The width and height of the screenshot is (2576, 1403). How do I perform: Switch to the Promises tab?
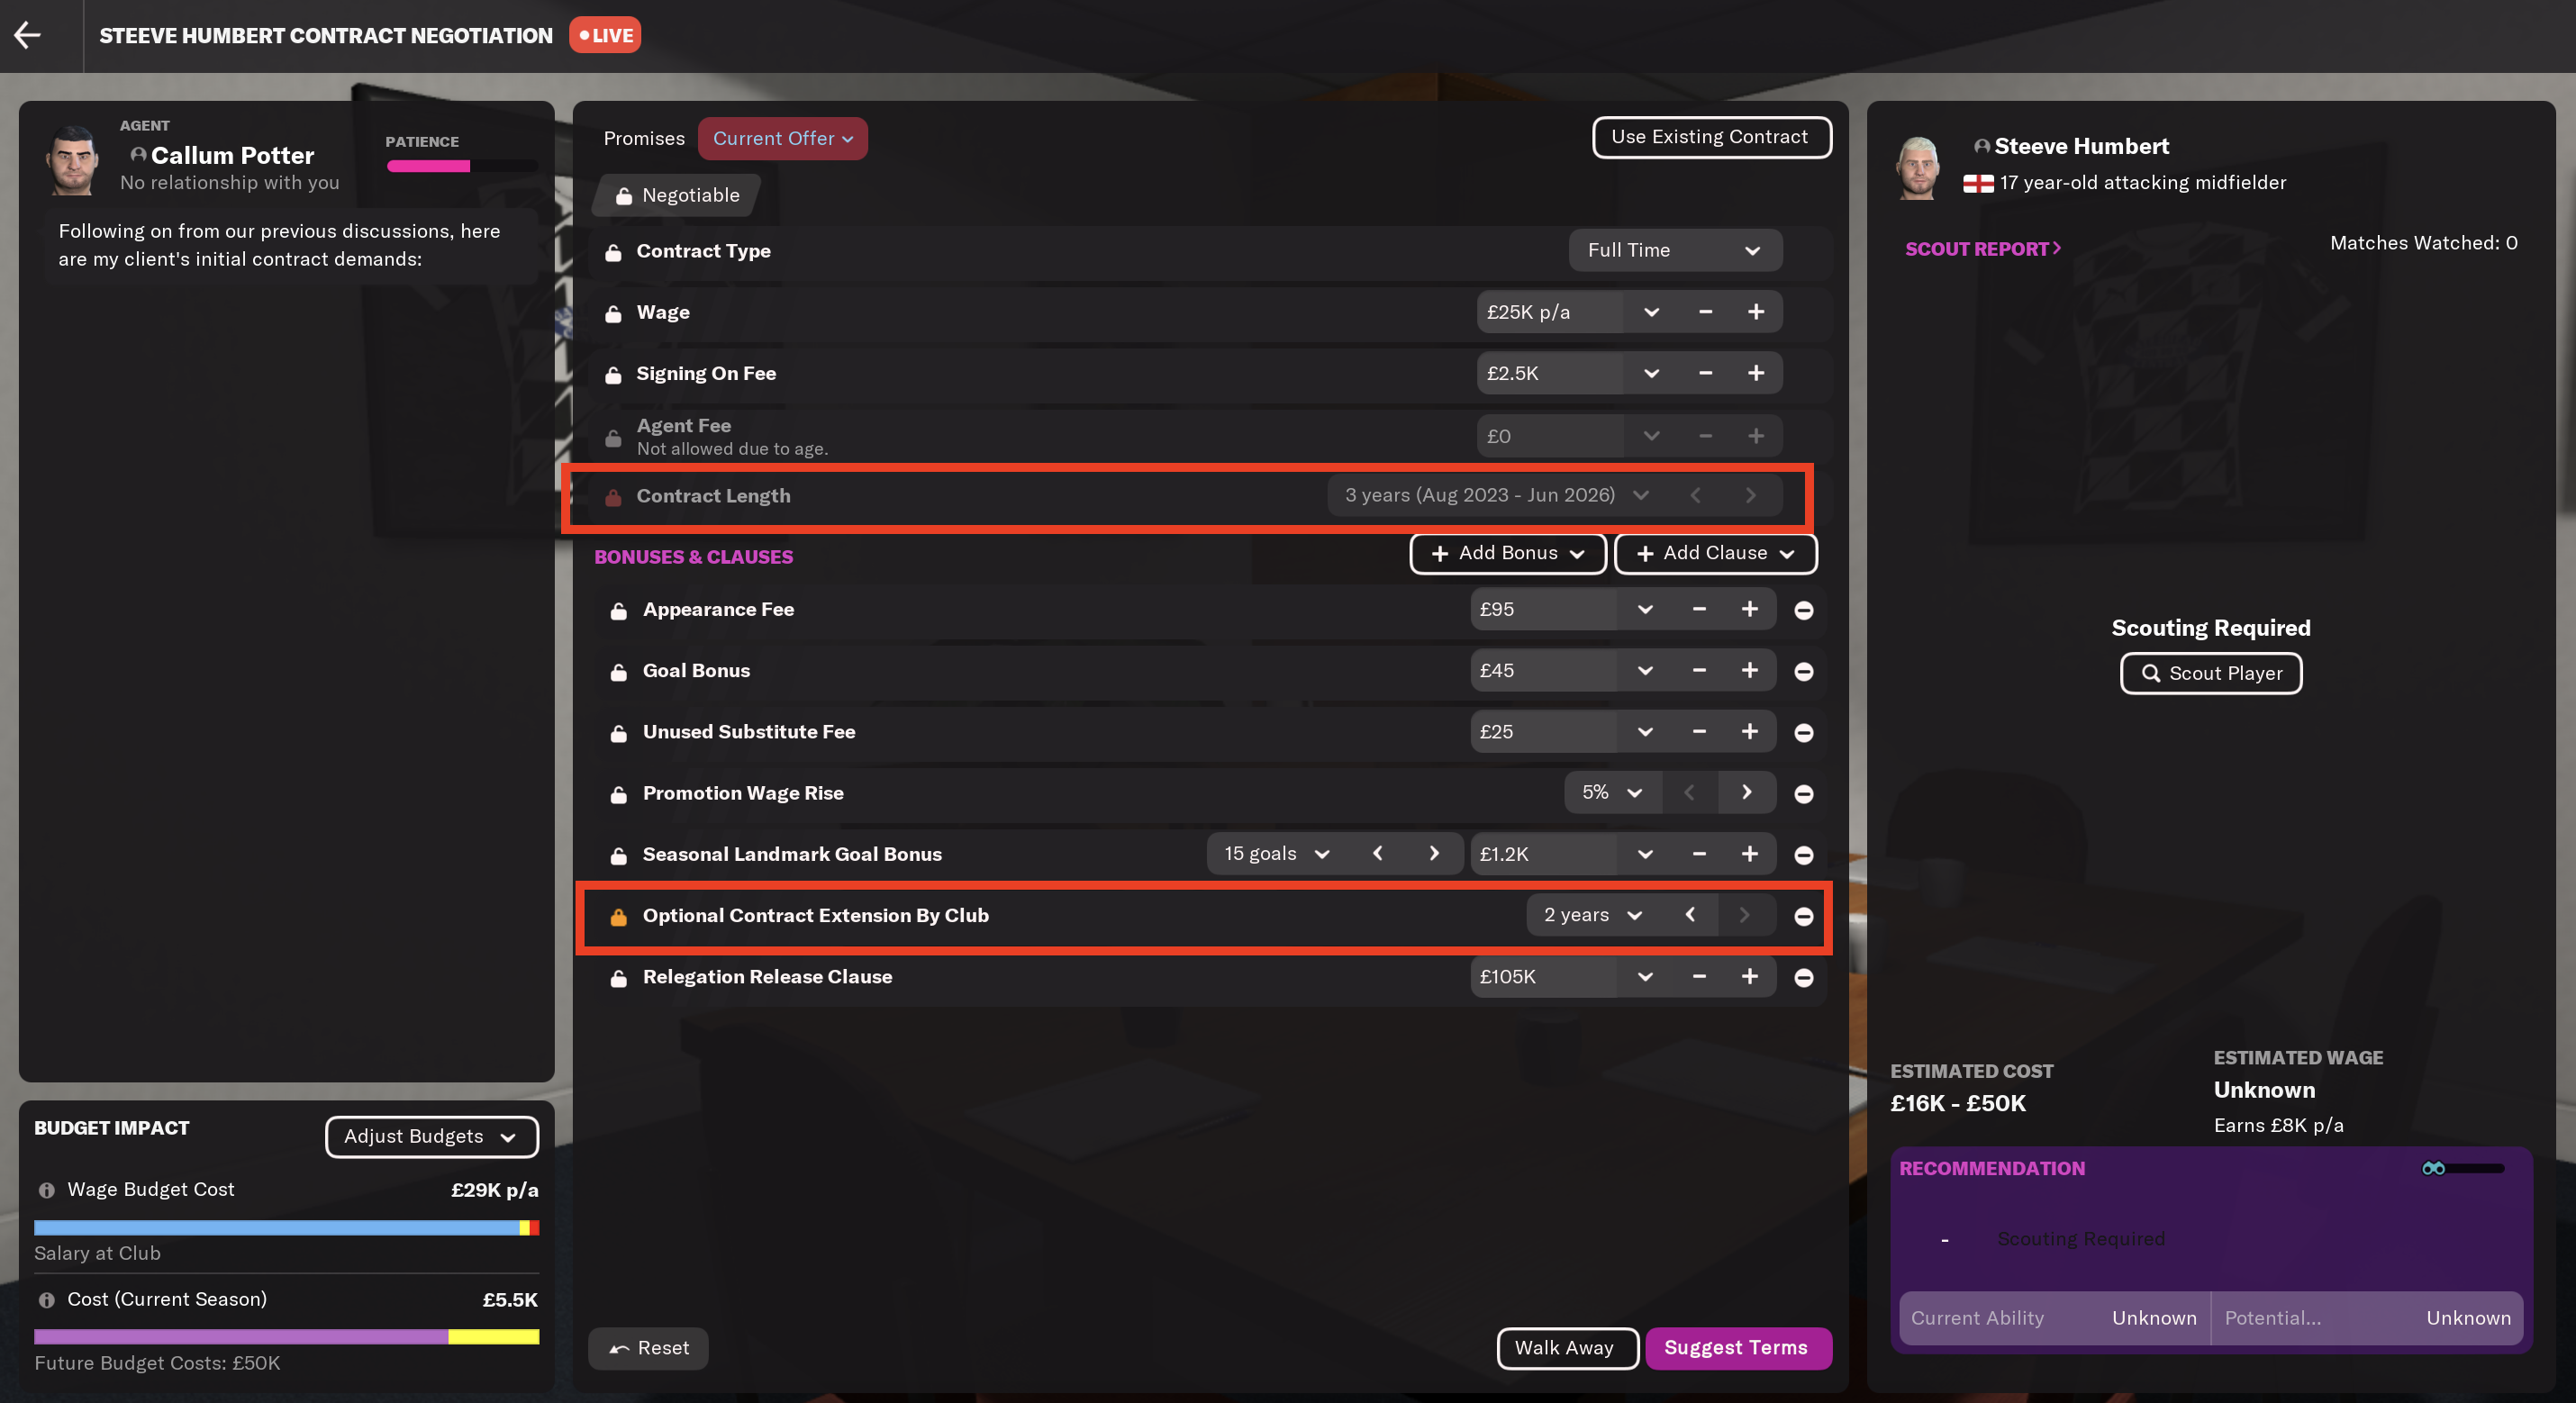tap(644, 138)
